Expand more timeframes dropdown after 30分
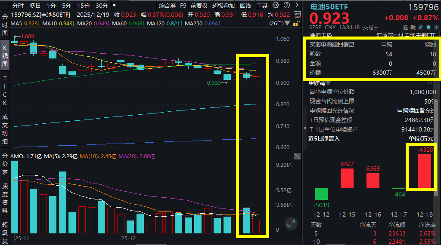 (x=115, y=5)
